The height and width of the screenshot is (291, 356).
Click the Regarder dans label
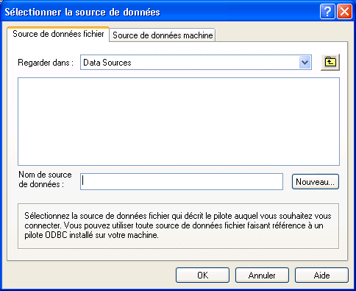pyautogui.click(x=46, y=63)
